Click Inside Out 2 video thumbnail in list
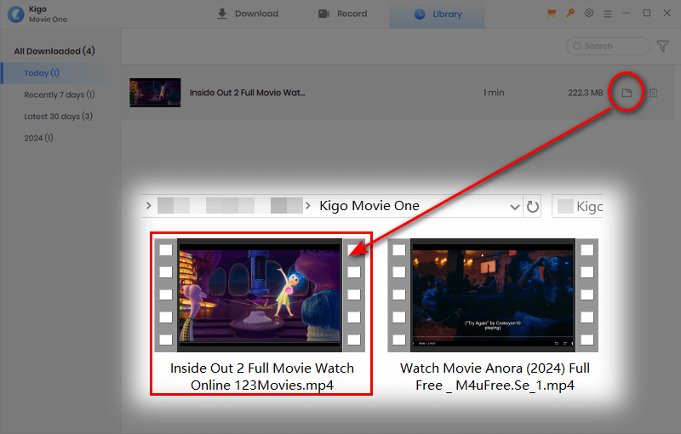Screen dimensions: 681x434 point(155,93)
